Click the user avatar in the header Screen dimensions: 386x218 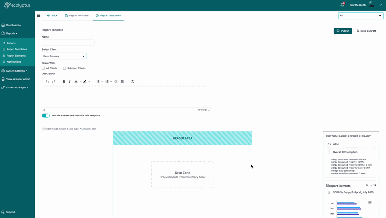[371, 5]
